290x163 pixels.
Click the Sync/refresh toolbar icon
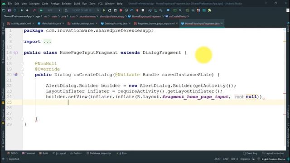click(x=15, y=10)
